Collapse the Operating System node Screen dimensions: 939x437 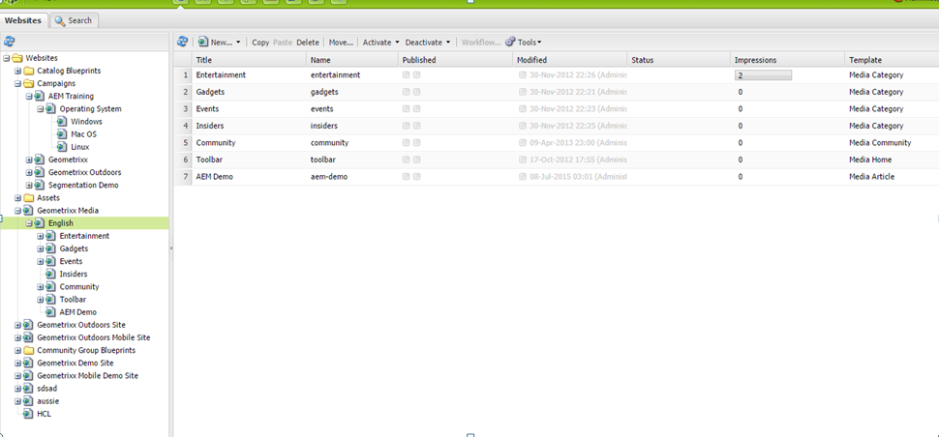pos(40,109)
